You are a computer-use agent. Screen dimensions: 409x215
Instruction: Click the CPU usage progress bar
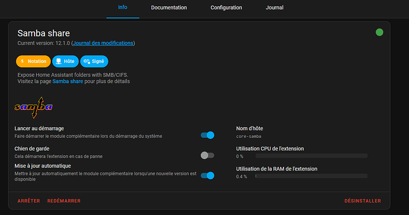[x=311, y=156]
